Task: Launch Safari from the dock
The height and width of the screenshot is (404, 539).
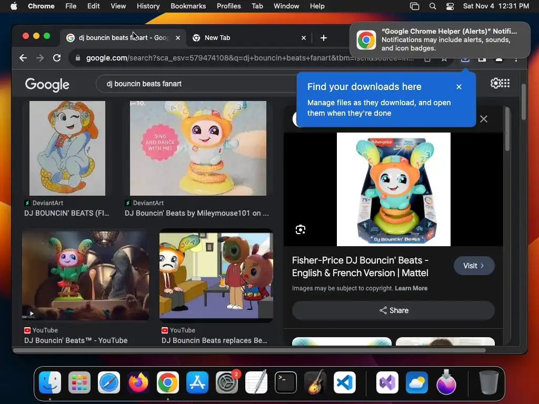Action: pyautogui.click(x=109, y=382)
